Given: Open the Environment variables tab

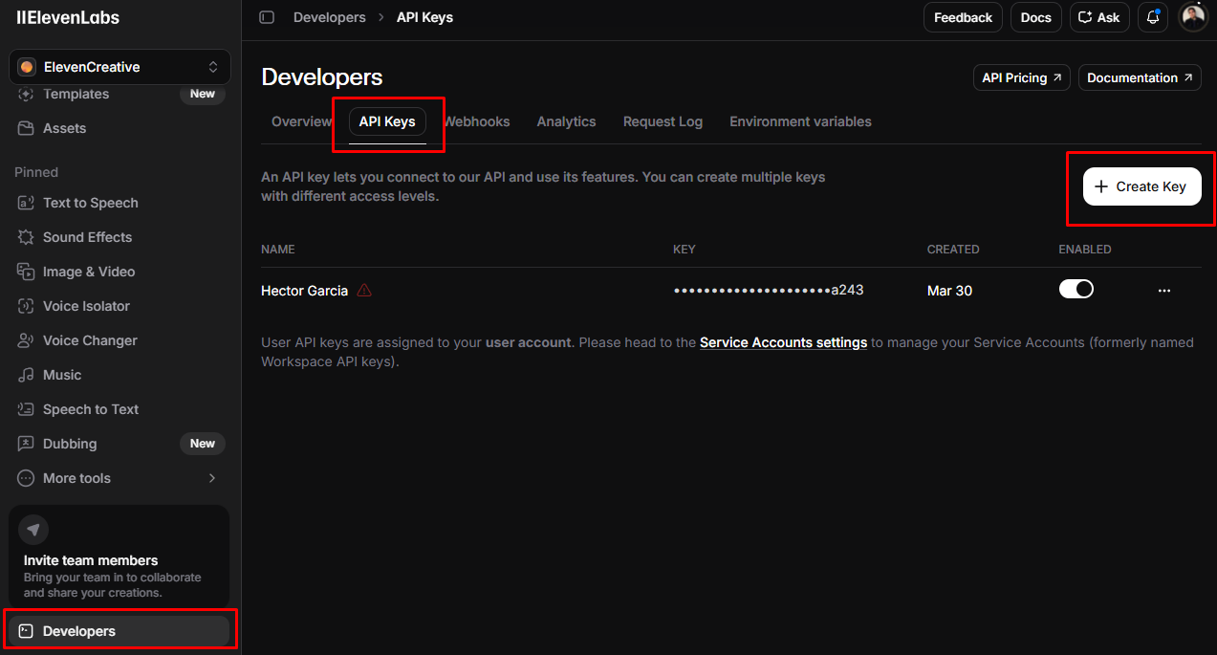Looking at the screenshot, I should (x=800, y=121).
